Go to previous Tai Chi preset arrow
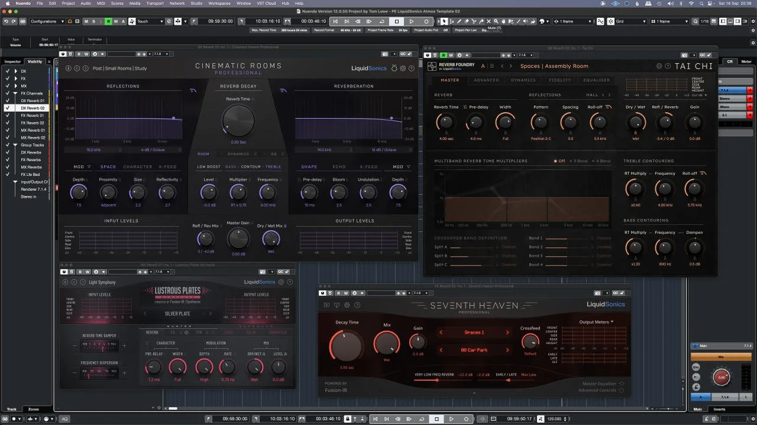This screenshot has width=757, height=425. (502, 66)
